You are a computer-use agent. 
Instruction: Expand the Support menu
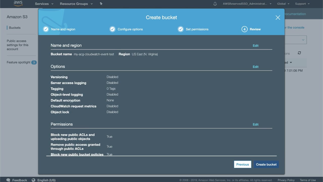(302, 4)
